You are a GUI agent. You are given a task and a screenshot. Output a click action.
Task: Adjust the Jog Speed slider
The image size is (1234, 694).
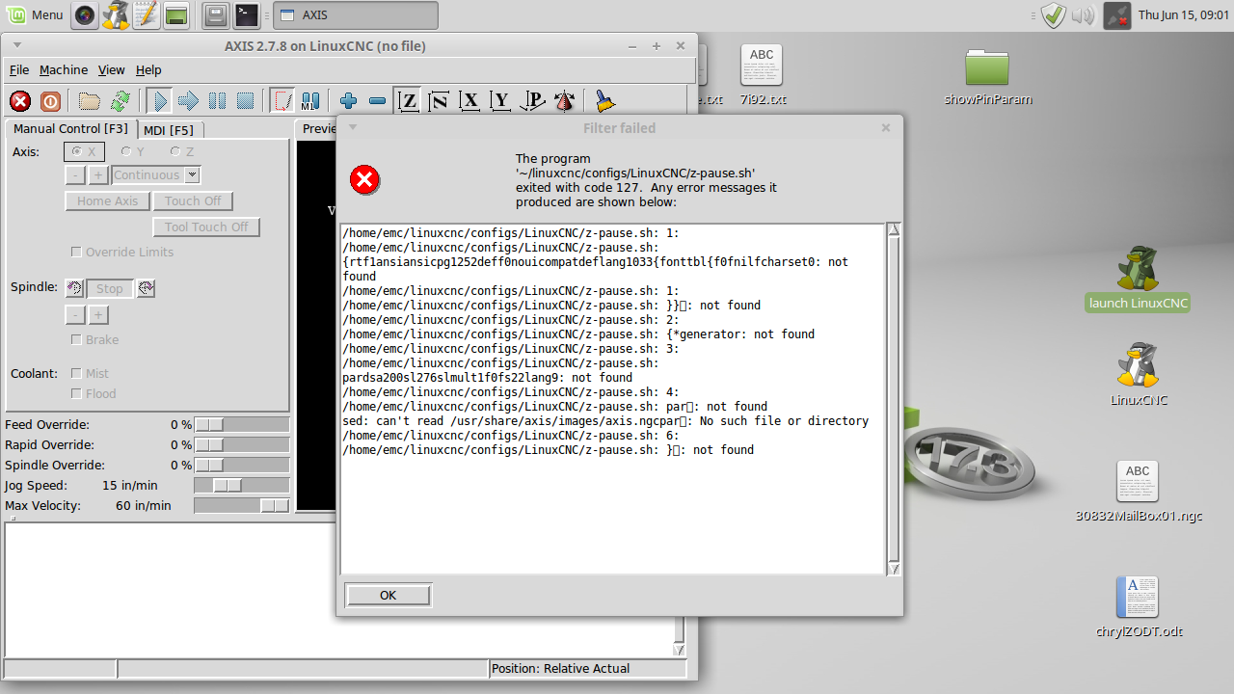[x=242, y=486]
